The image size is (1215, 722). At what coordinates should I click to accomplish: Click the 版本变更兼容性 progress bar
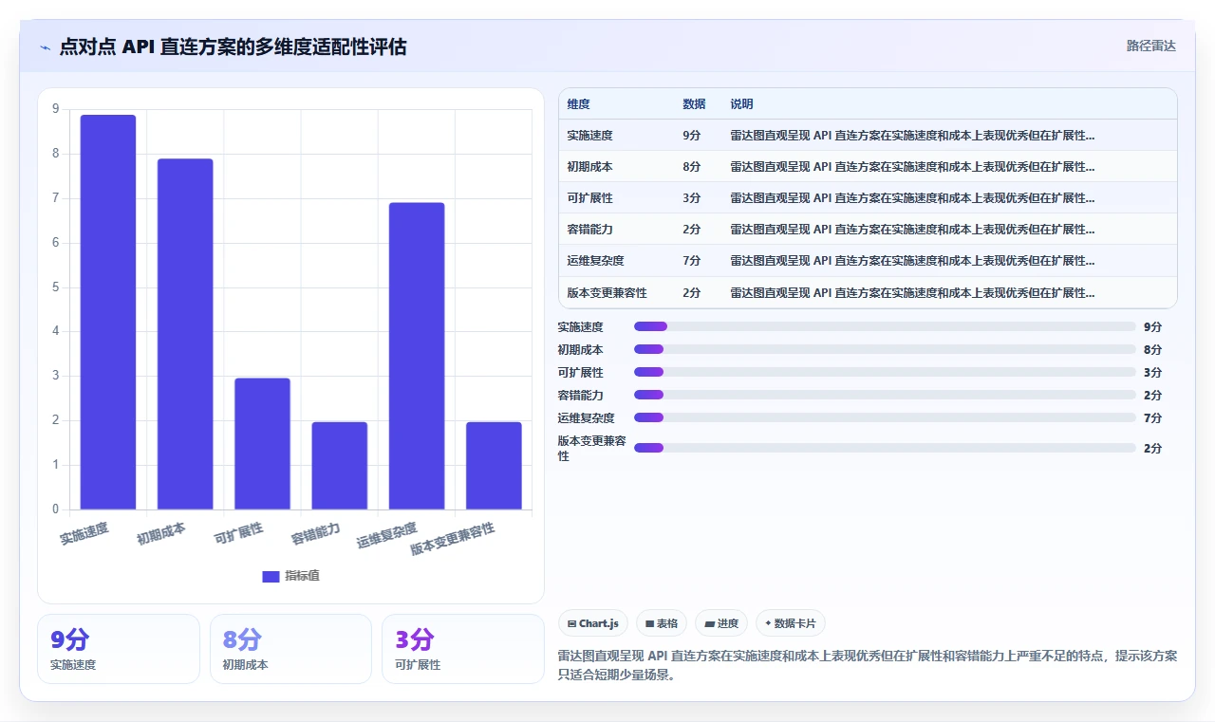885,448
